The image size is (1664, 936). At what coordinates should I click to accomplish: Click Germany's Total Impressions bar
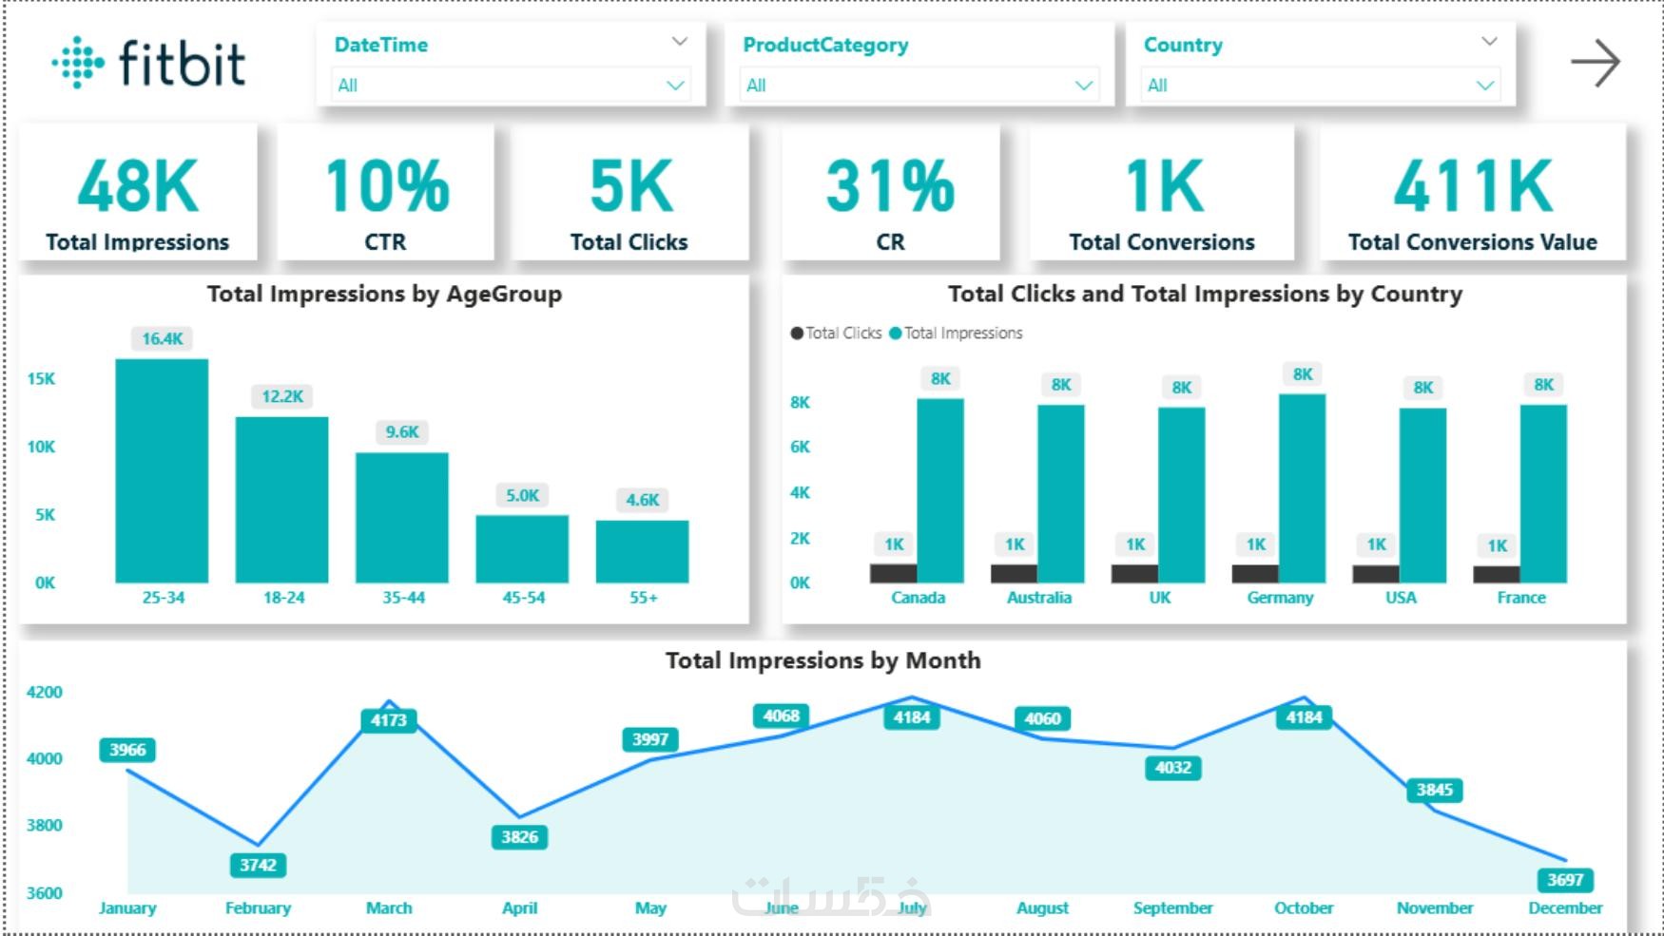click(x=1302, y=488)
